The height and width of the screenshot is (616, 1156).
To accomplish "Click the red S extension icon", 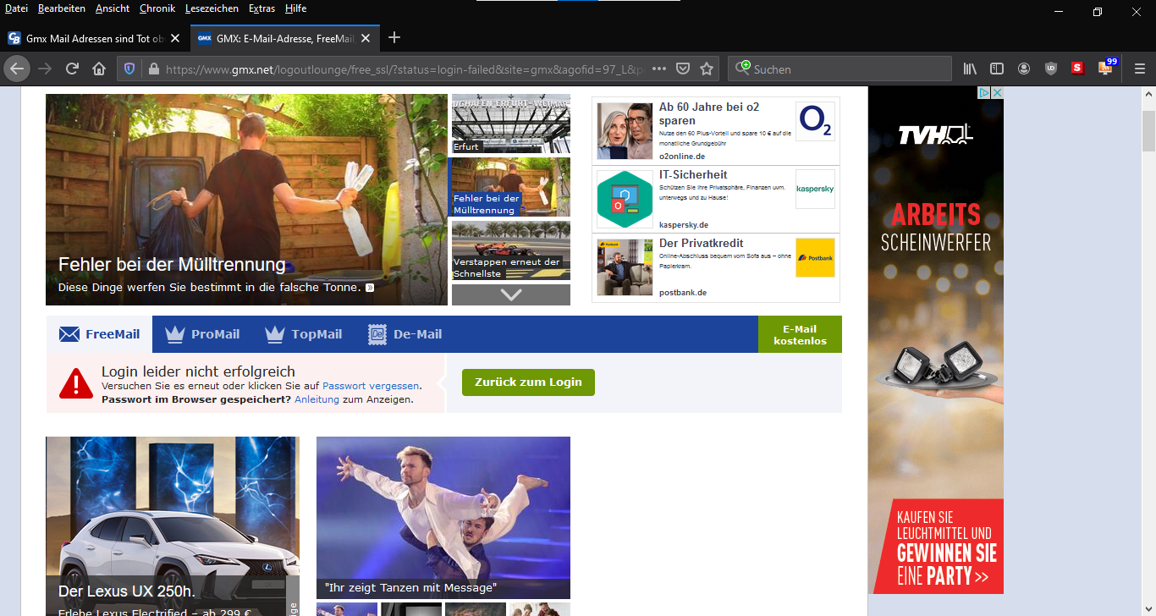I will tap(1077, 69).
